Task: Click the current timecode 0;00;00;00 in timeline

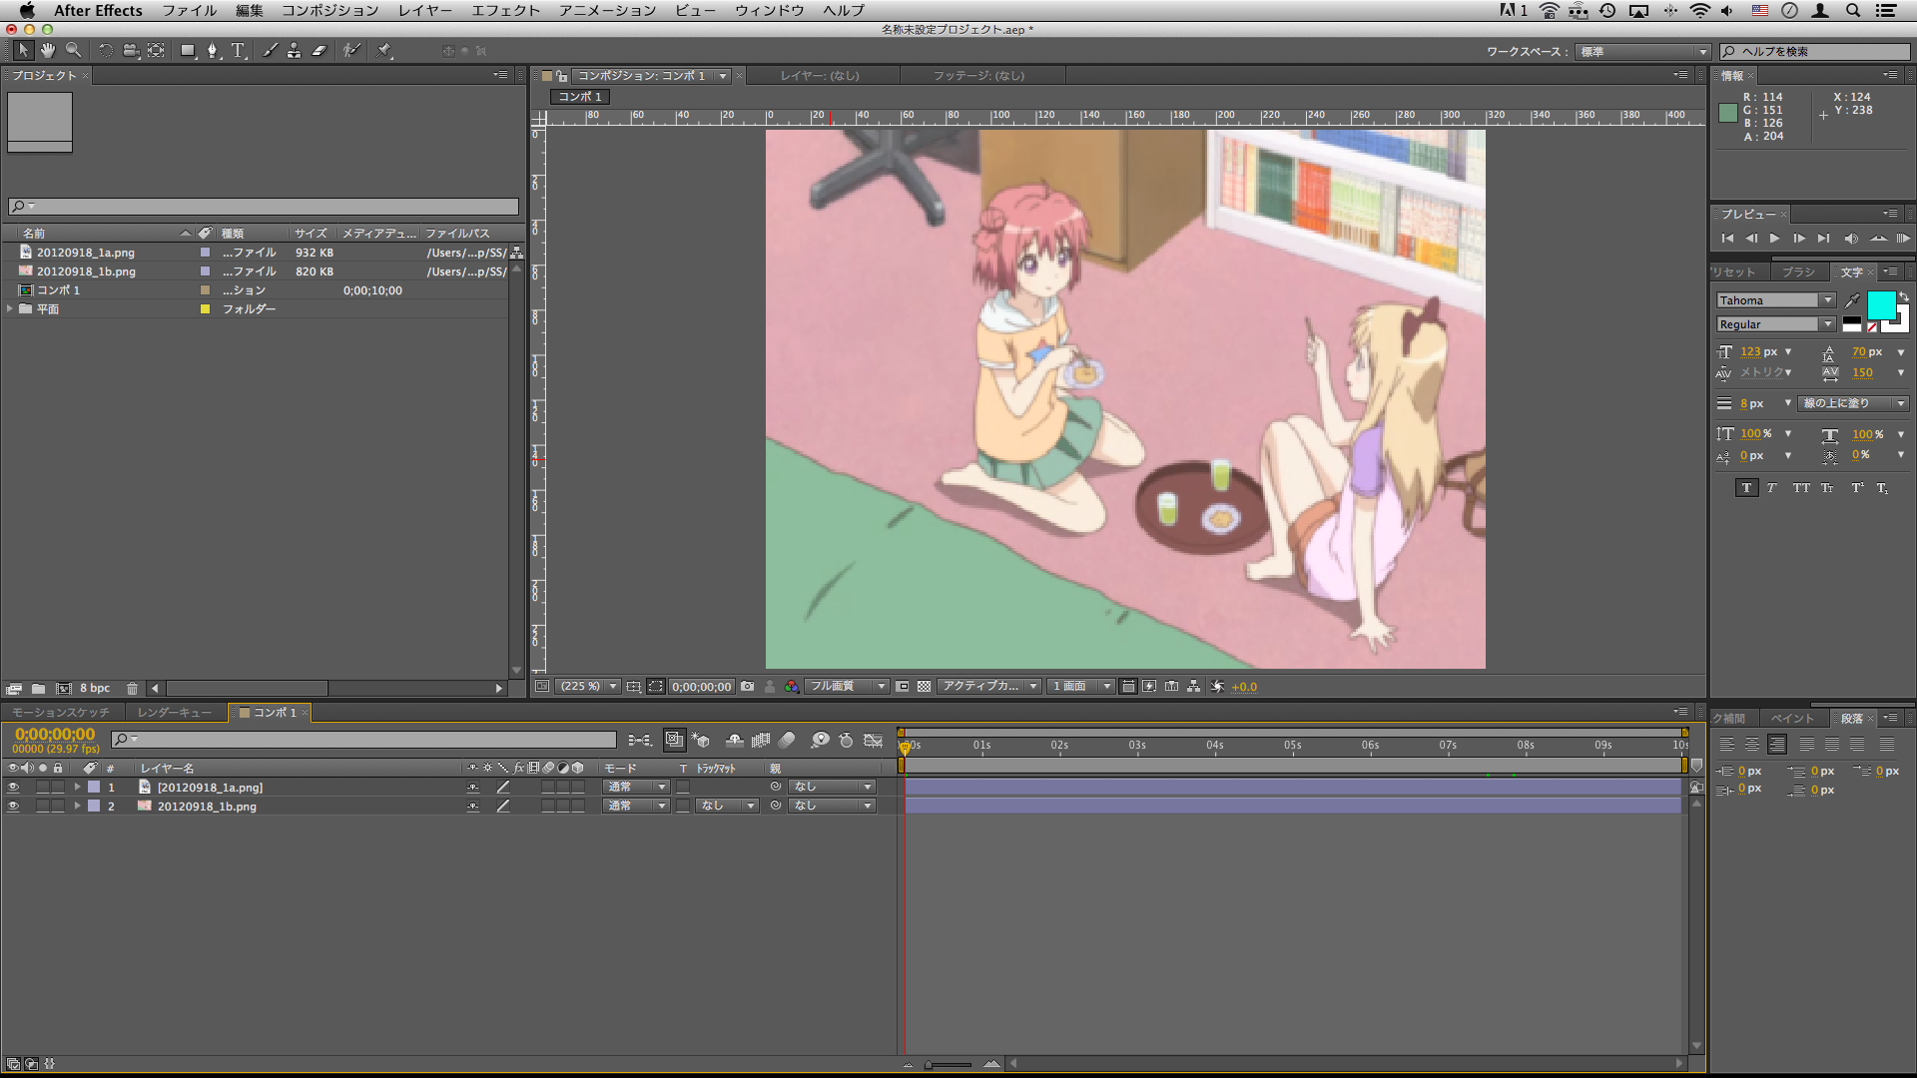Action: tap(55, 734)
